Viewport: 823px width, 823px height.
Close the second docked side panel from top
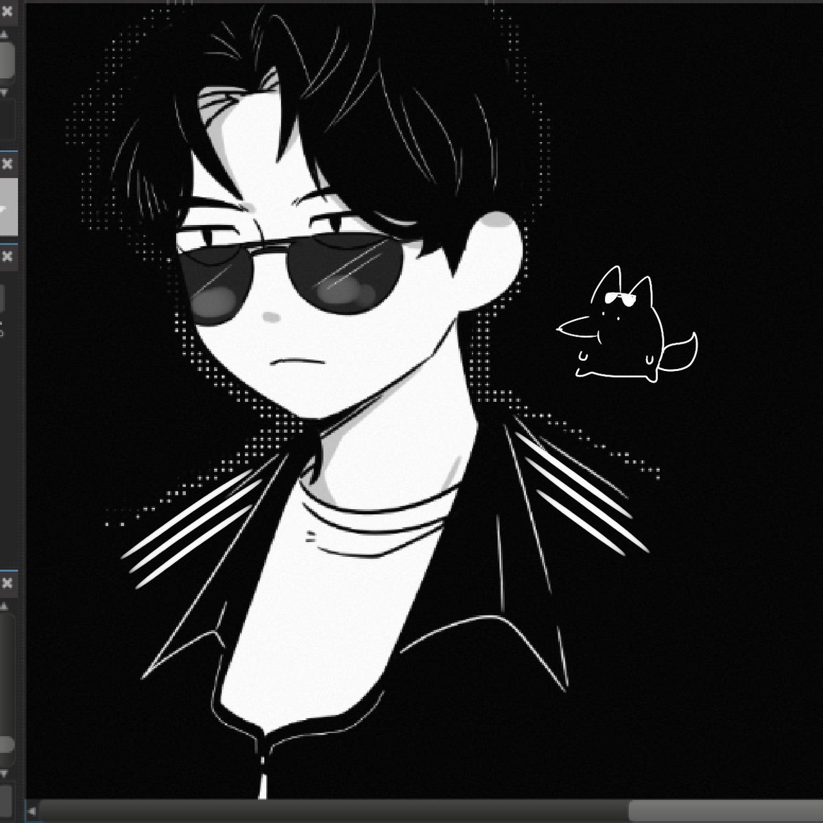tap(8, 164)
